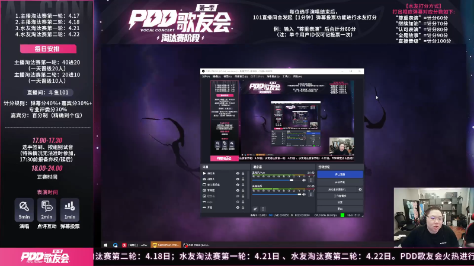Screen dimensions: 474x266
Task: Open the 工具(T) menu in OBS
Action: pyautogui.click(x=286, y=77)
